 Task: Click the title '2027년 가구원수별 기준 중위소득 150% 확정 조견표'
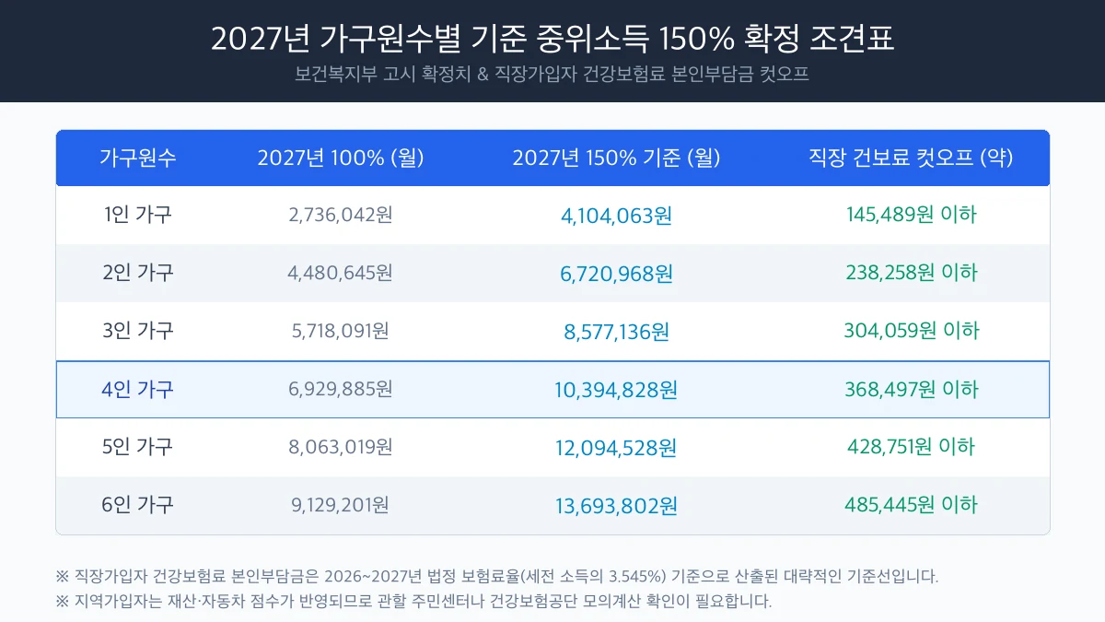point(552,39)
